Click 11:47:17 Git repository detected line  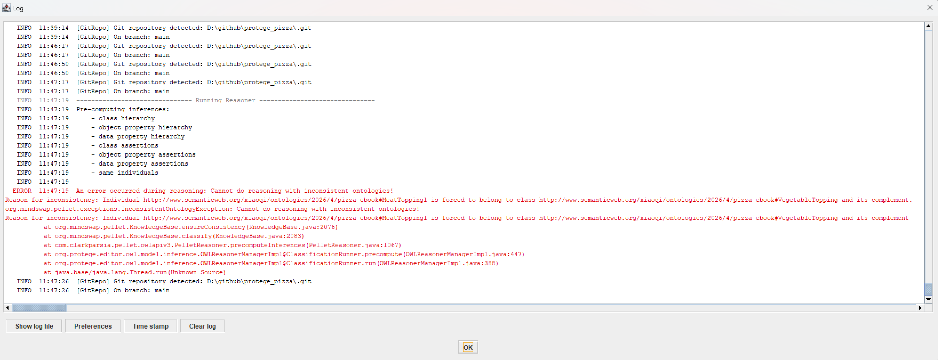164,82
